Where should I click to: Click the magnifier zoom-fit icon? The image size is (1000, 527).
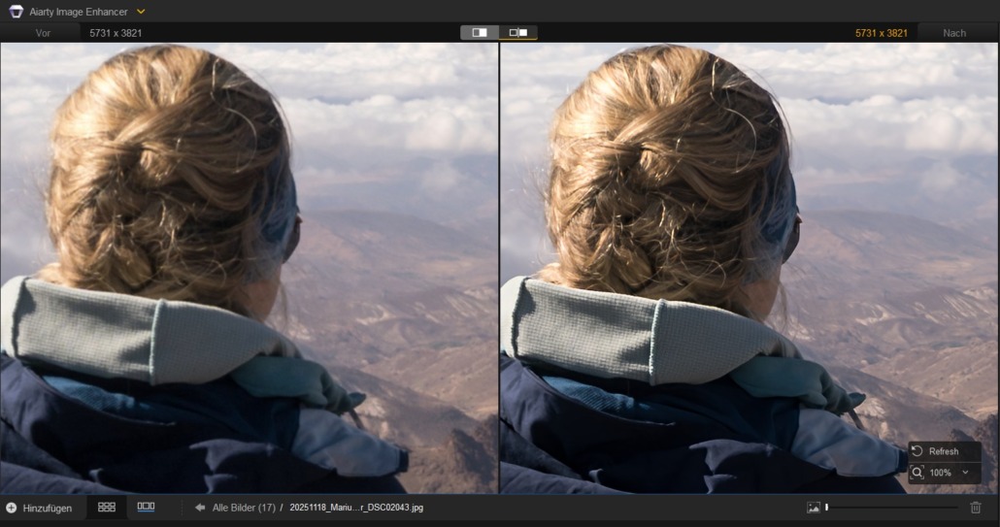pos(917,473)
